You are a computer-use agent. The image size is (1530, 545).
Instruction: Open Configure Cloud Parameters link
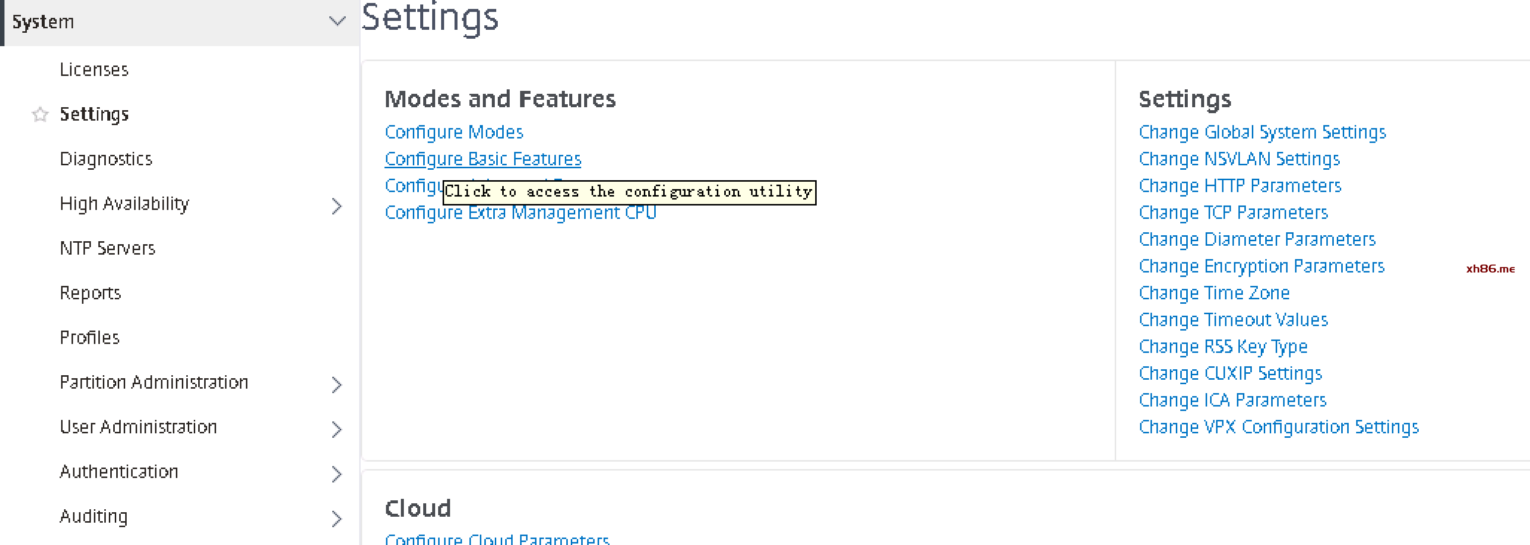click(497, 539)
